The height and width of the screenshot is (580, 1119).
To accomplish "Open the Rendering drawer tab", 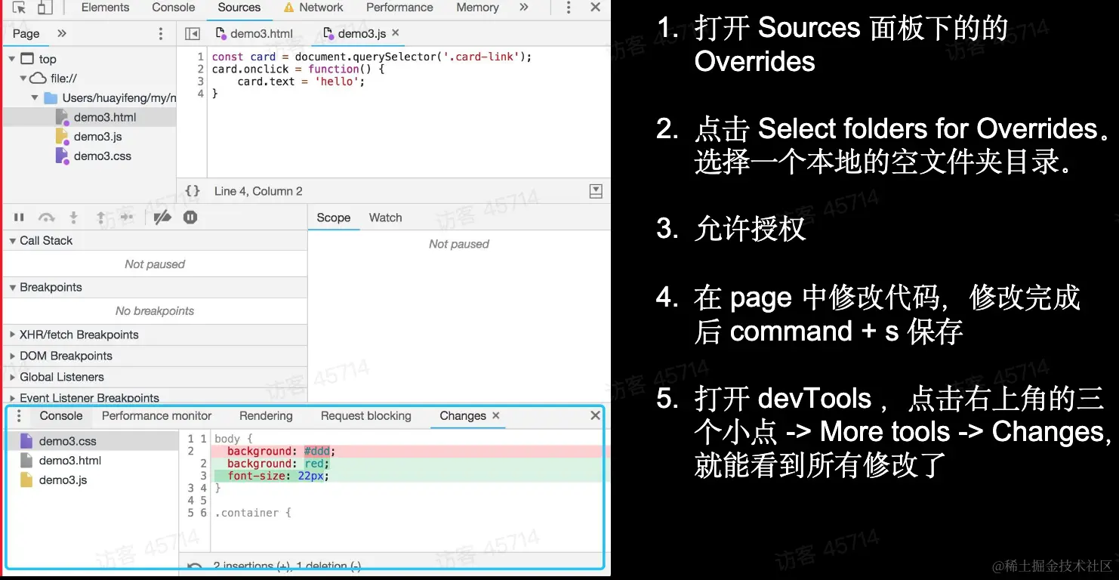I will [266, 416].
